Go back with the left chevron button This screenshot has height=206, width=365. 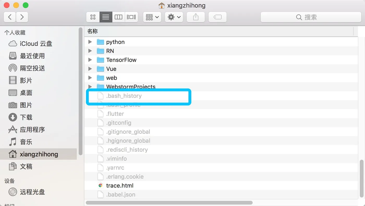click(10, 17)
